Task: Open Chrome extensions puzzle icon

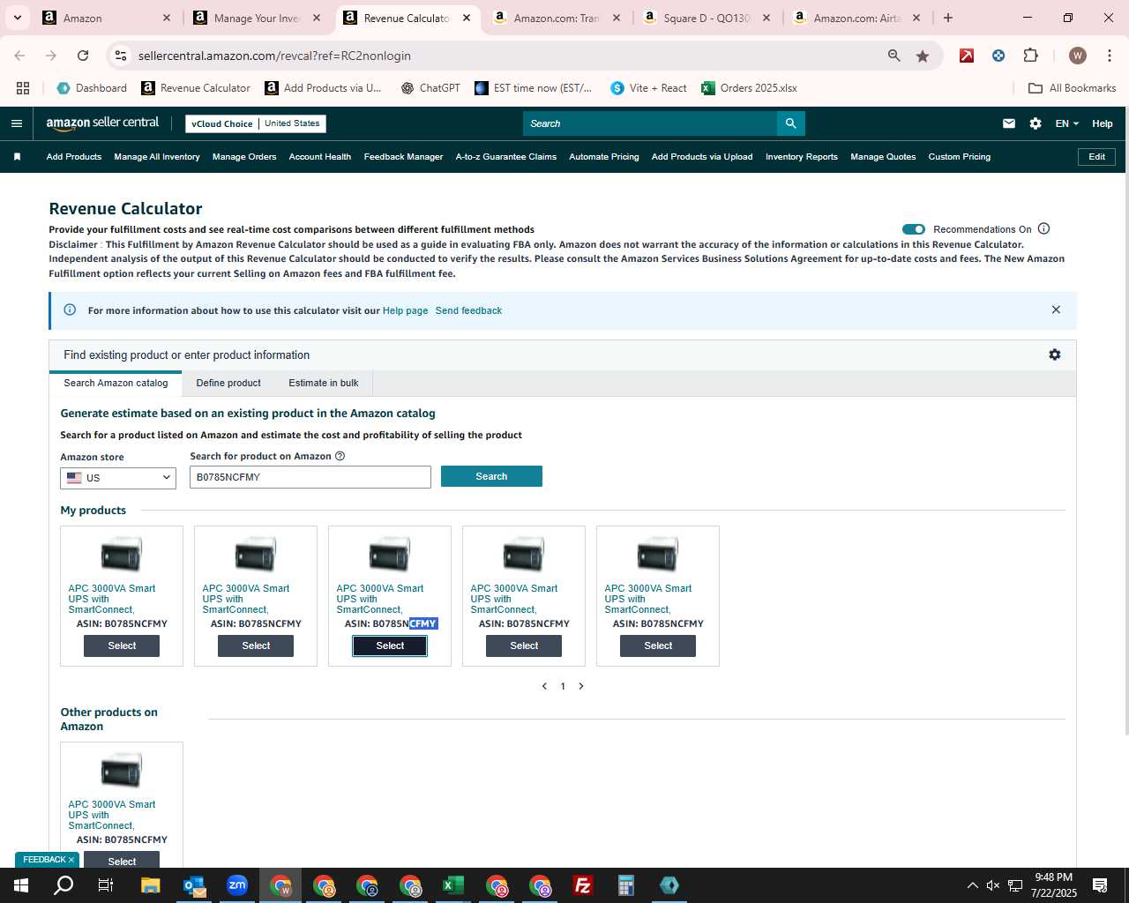Action: click(1031, 56)
